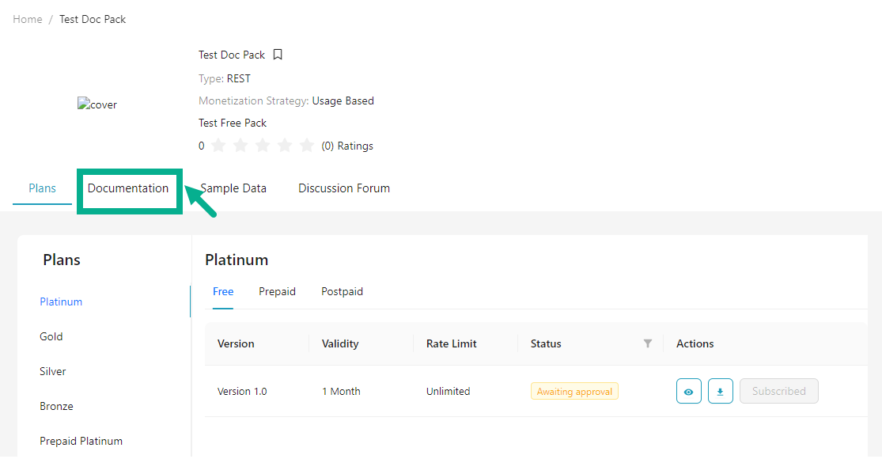Click the eye view icon in Actions
882x459 pixels.
688,391
